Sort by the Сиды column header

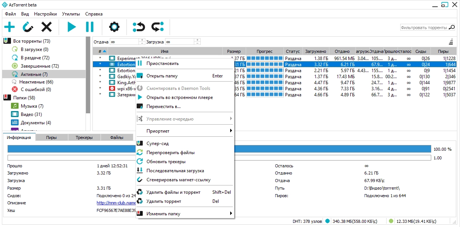tap(421, 51)
